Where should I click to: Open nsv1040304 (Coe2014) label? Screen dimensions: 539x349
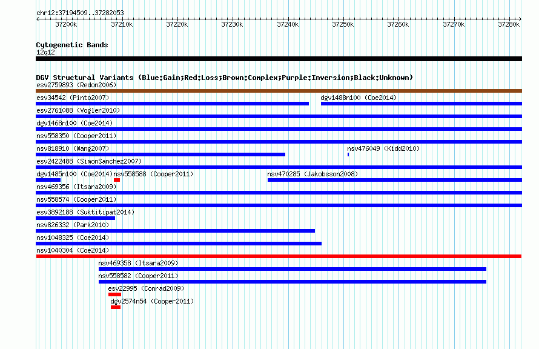point(73,250)
